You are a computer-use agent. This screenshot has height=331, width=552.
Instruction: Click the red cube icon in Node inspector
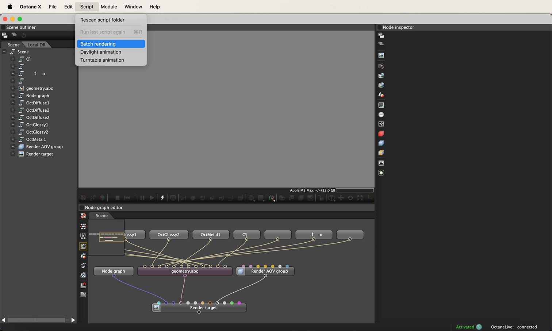tap(381, 134)
